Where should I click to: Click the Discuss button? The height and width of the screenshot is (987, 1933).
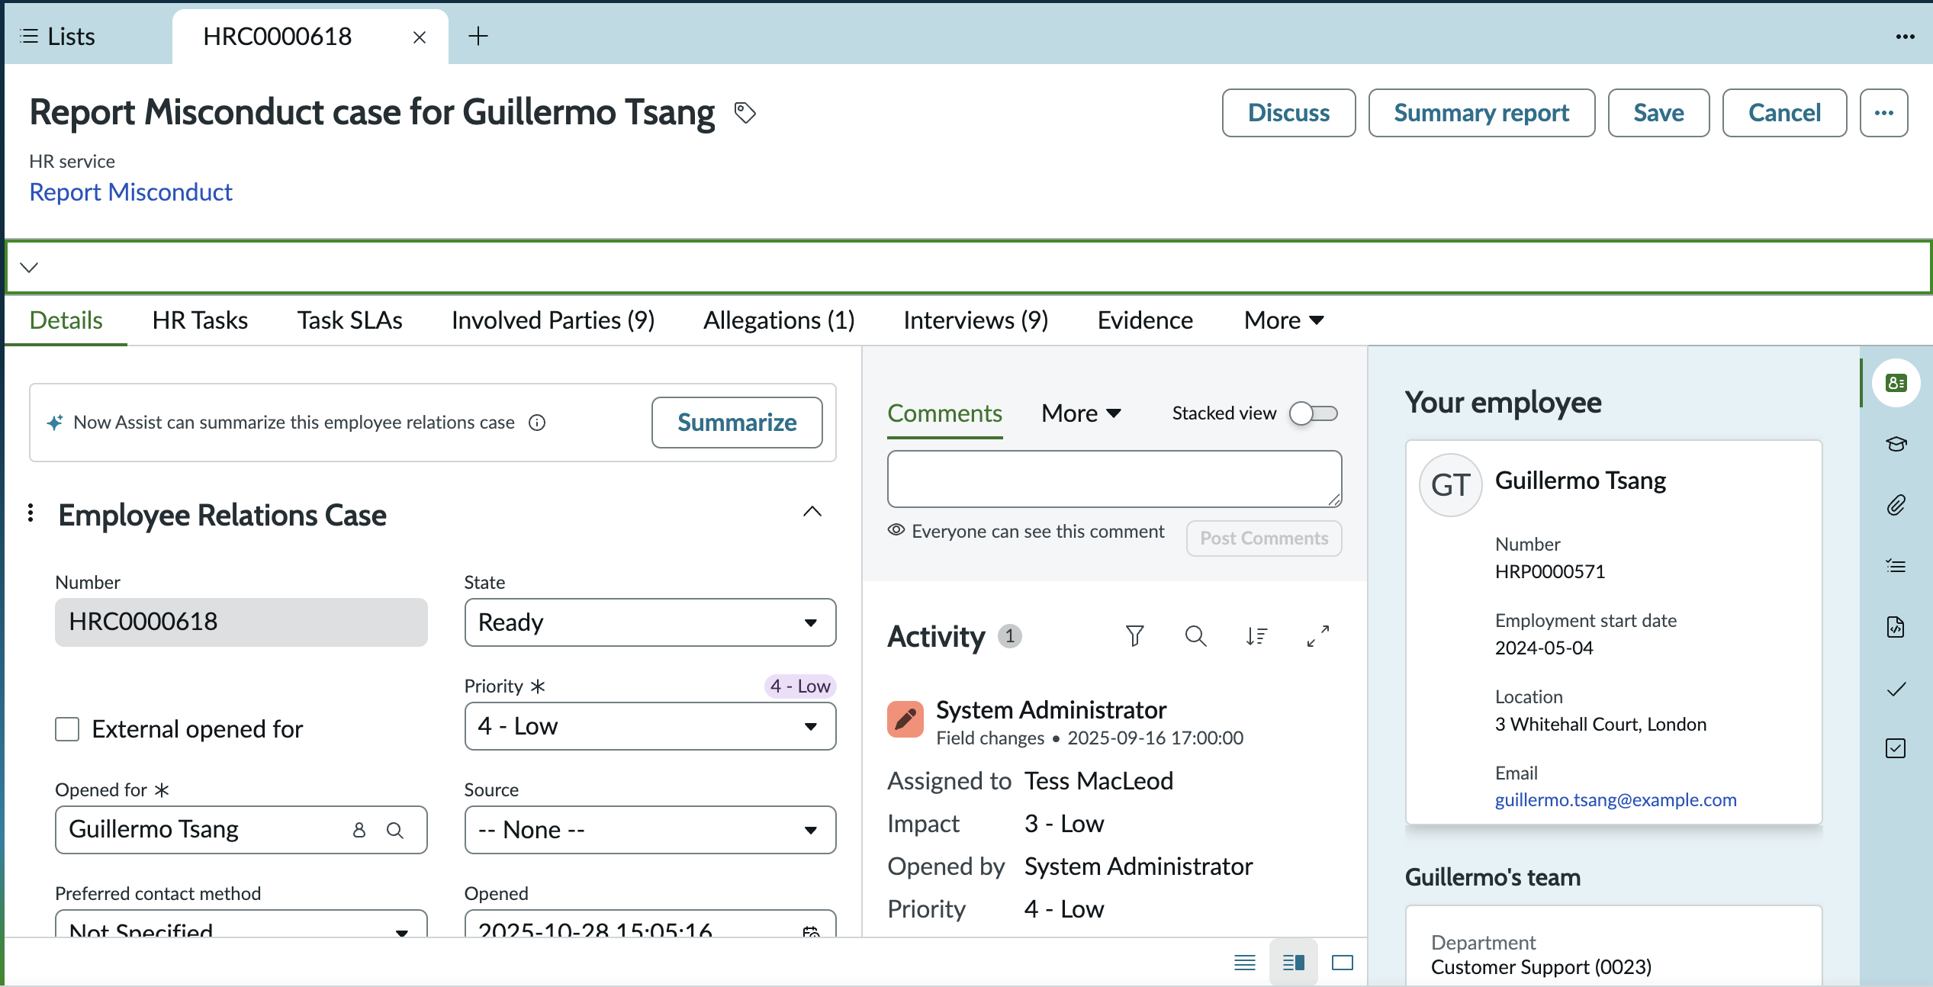click(1288, 113)
